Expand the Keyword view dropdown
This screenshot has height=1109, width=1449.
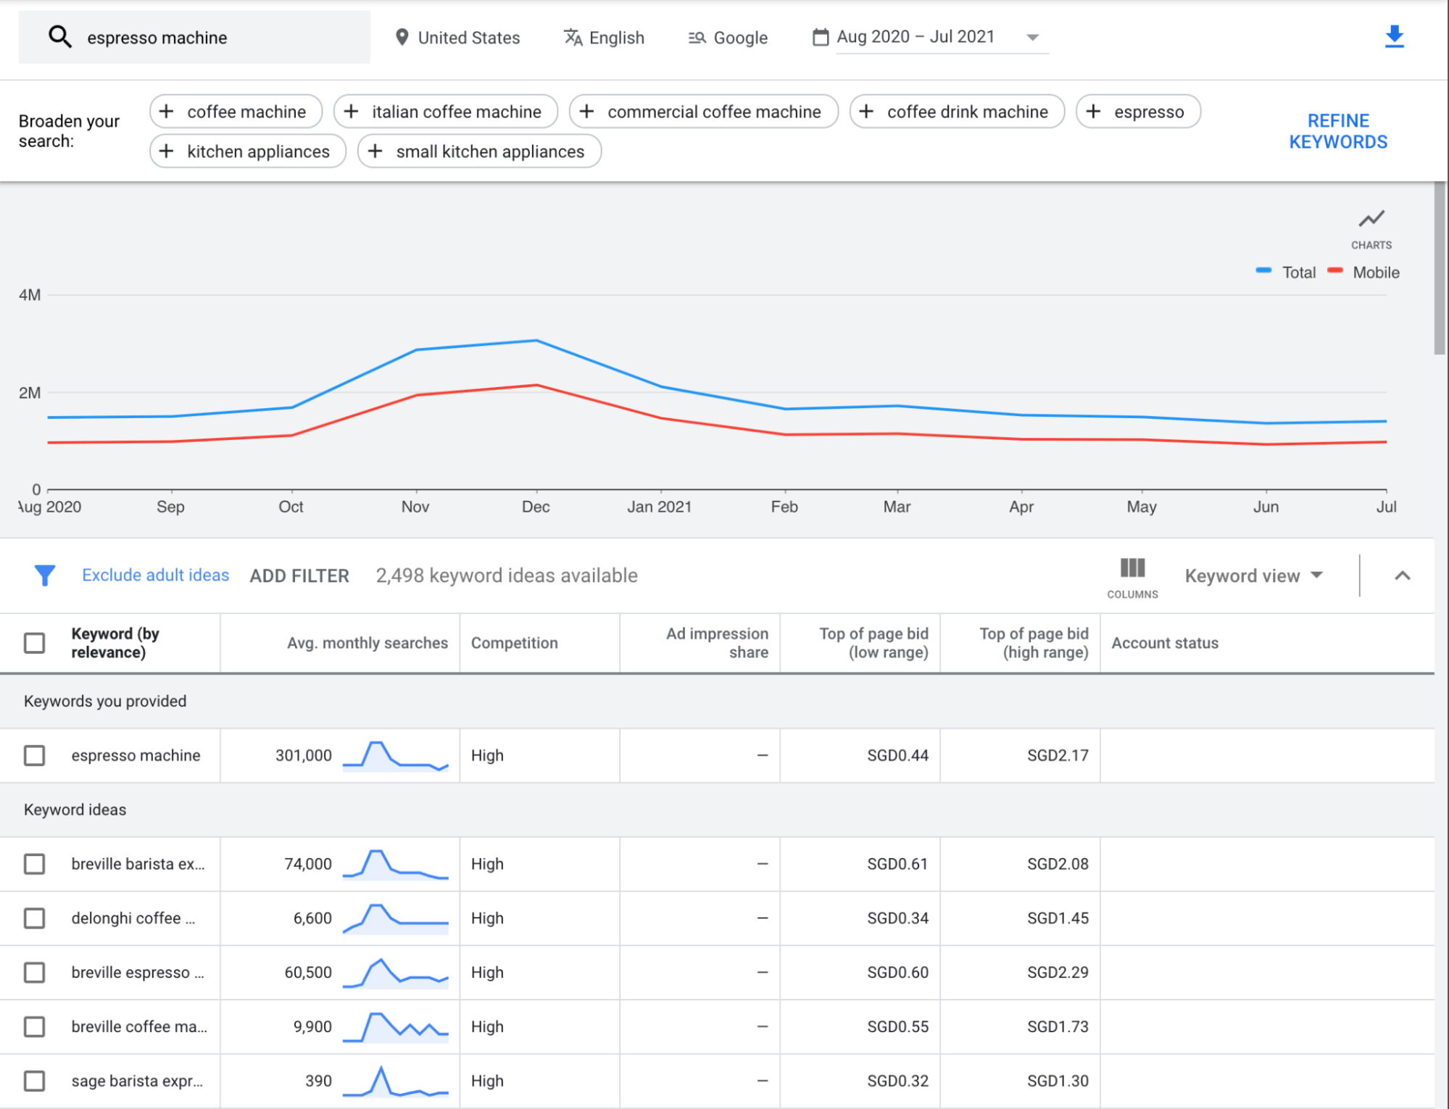[x=1253, y=576]
